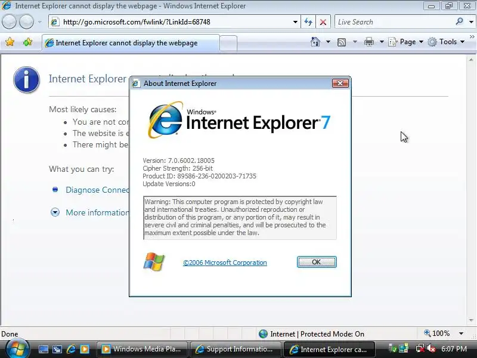Click the Add to Favorites icon
Screen dimensions: 477x358
click(27, 42)
